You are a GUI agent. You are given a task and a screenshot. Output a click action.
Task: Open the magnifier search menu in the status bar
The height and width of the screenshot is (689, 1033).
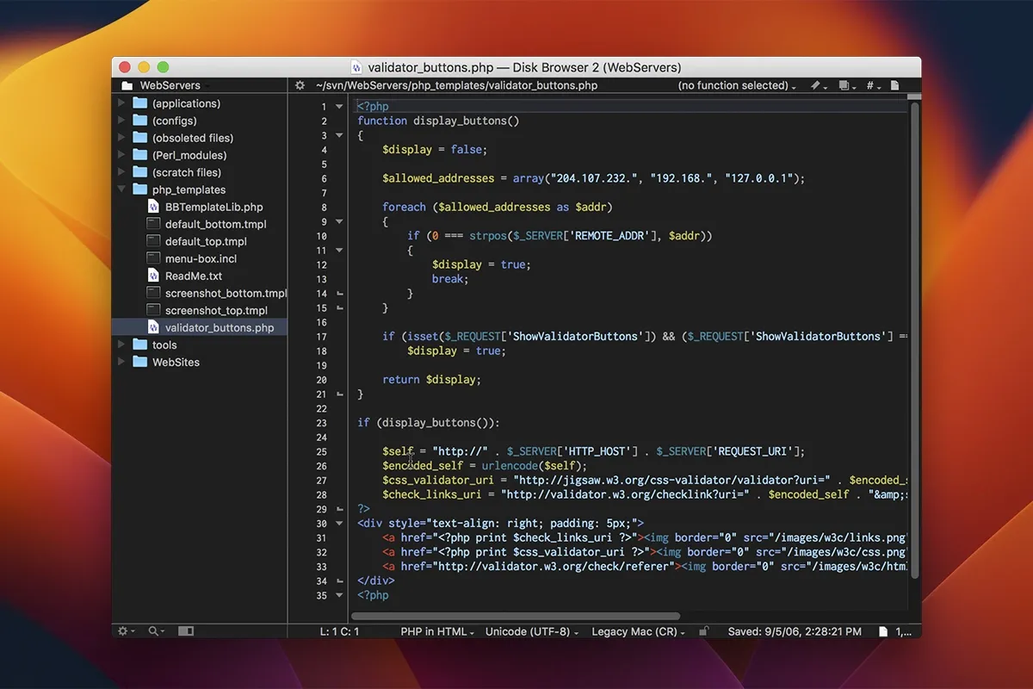(152, 631)
